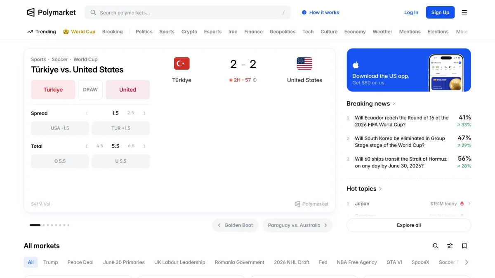
Task: Open the filter sliders icon
Action: coord(450,246)
